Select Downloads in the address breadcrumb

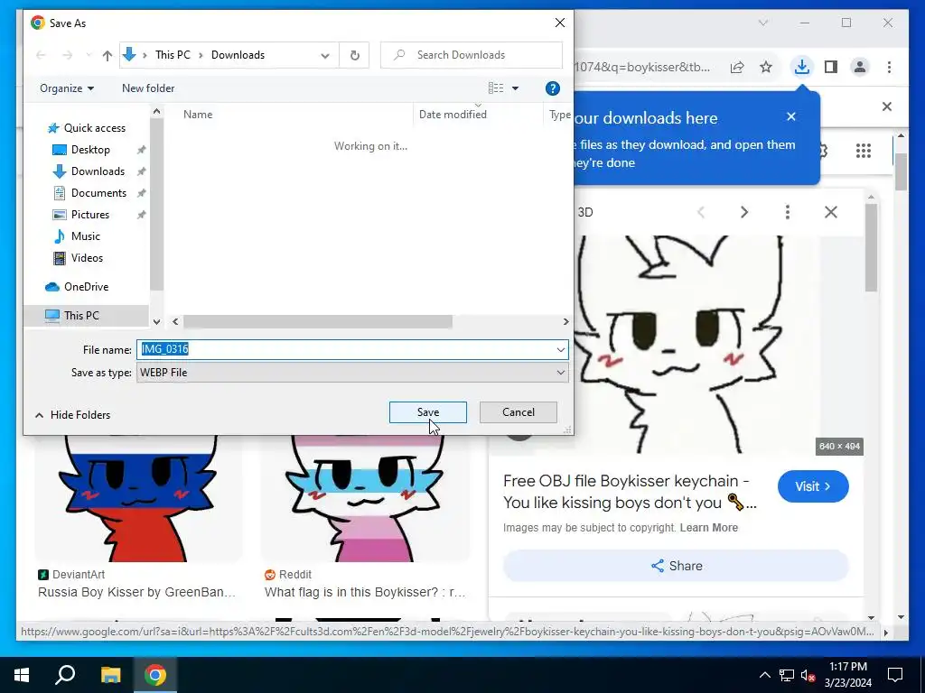[x=238, y=55]
